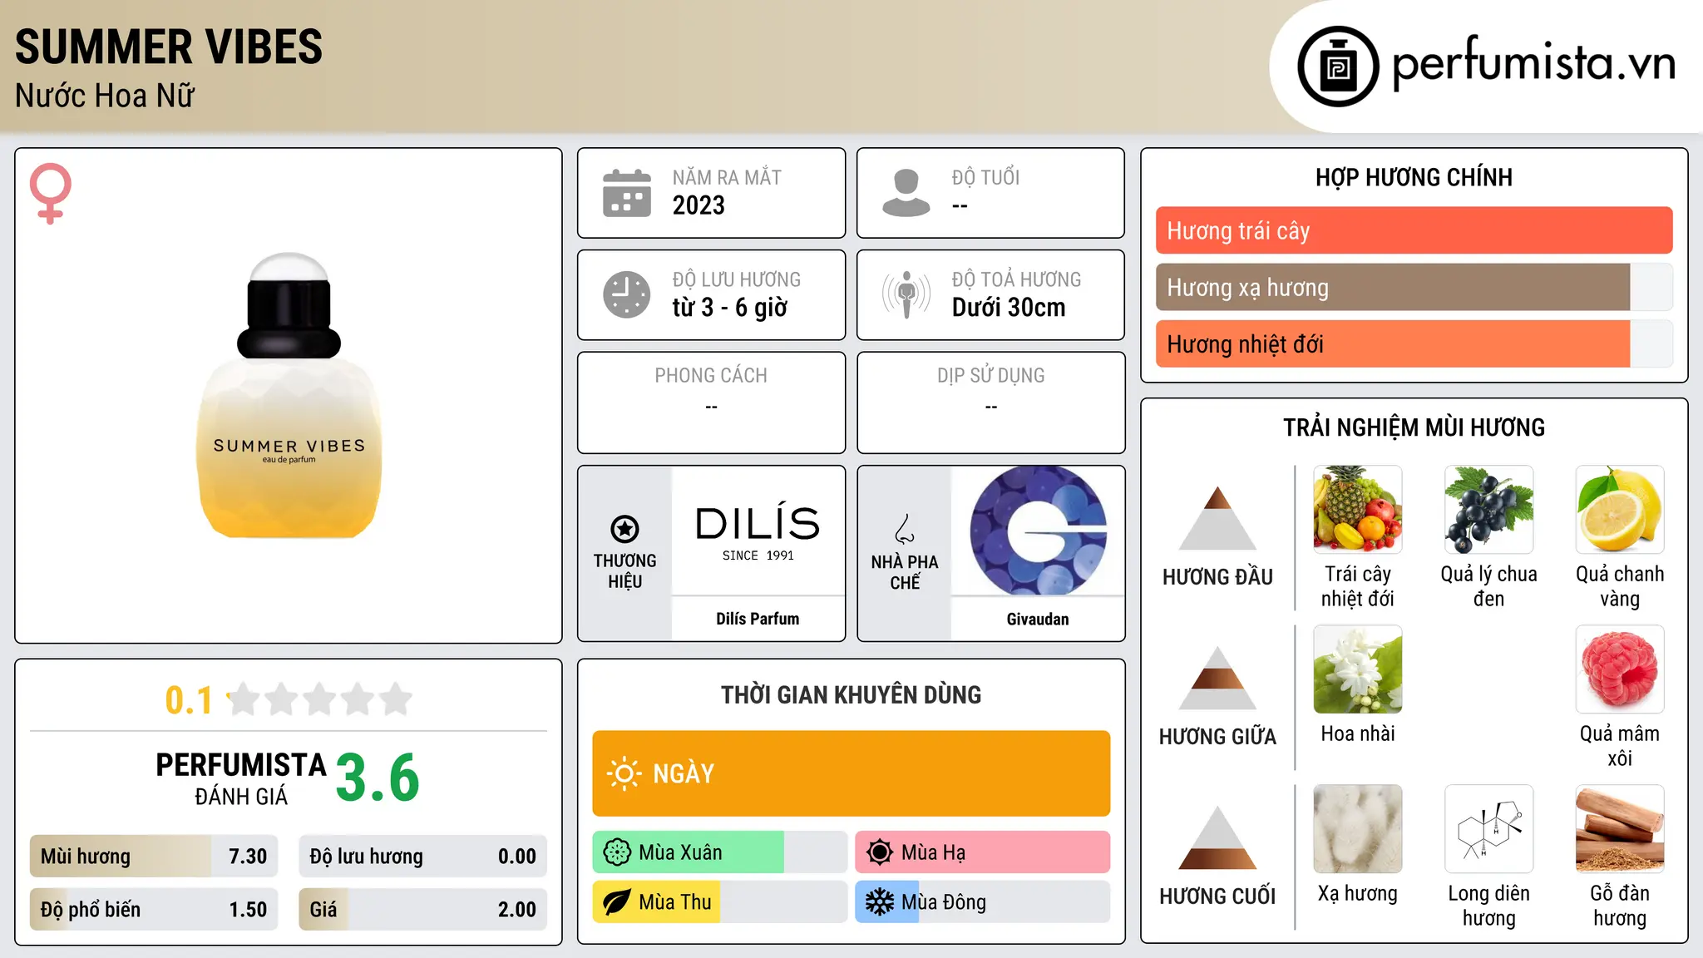Click the nose icon above Nhà pha chế

(x=905, y=529)
